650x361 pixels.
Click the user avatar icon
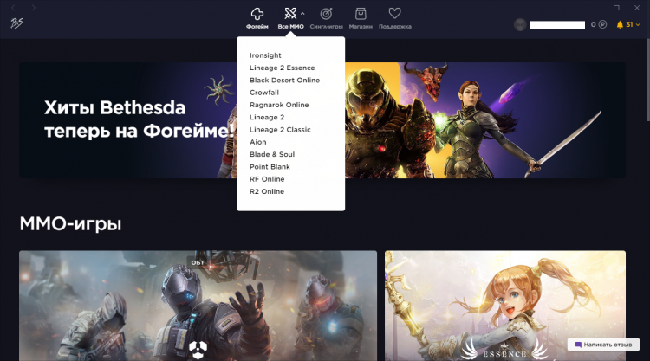[520, 25]
